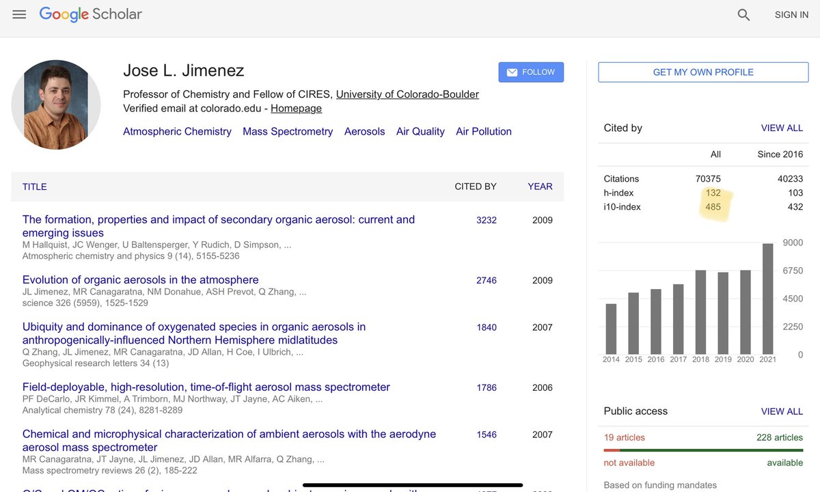Select the Atmospheric Chemistry interest tag

tap(177, 131)
